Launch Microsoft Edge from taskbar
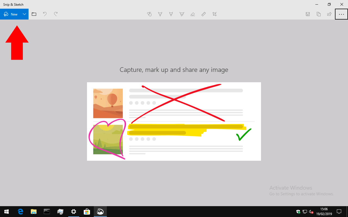Viewport: 348px width, 217px height. (20, 212)
